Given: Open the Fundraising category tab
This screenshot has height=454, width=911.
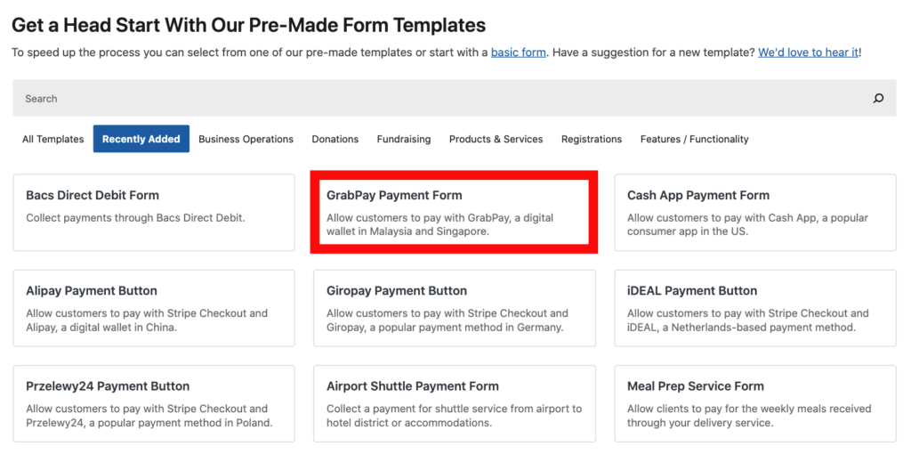Looking at the screenshot, I should 403,139.
